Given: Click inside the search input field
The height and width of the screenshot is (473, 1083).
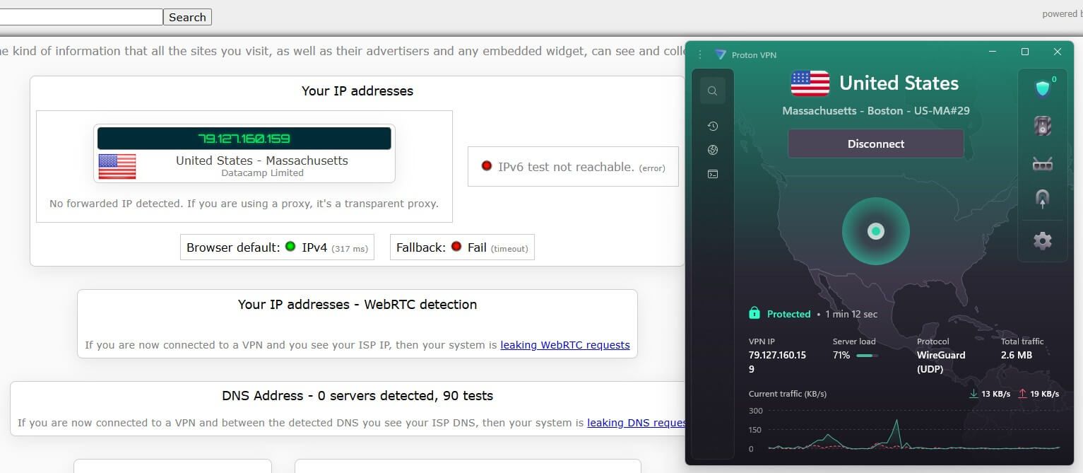Looking at the screenshot, I should click(80, 16).
